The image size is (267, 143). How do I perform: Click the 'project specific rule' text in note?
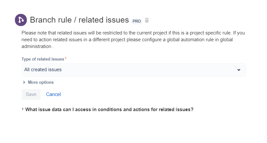point(210,33)
